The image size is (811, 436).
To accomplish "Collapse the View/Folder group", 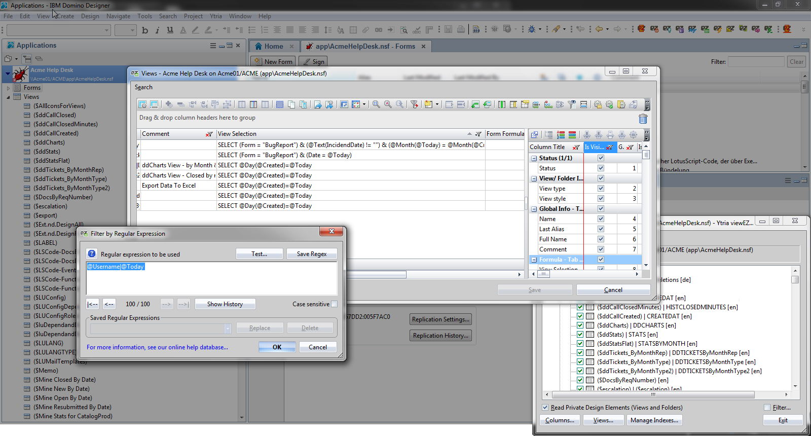I will pos(534,178).
